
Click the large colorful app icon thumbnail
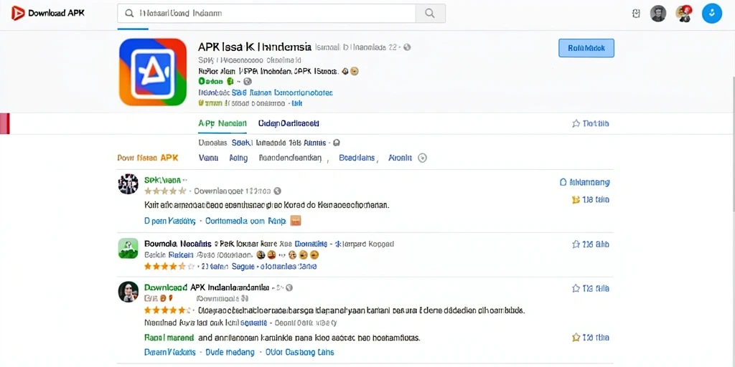coord(153,72)
